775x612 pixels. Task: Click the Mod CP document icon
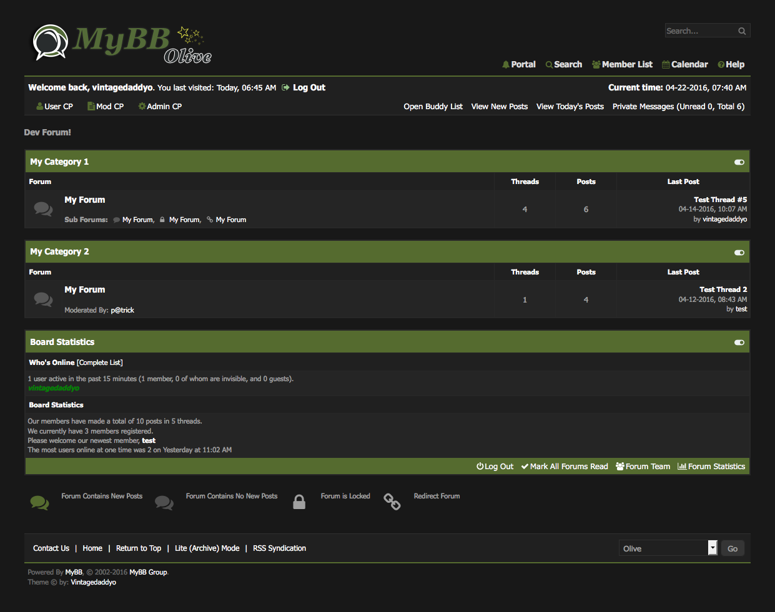pos(91,107)
